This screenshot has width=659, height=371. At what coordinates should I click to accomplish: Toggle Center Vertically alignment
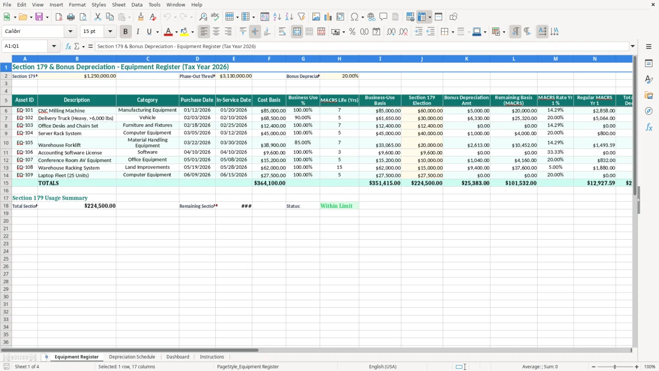[255, 32]
